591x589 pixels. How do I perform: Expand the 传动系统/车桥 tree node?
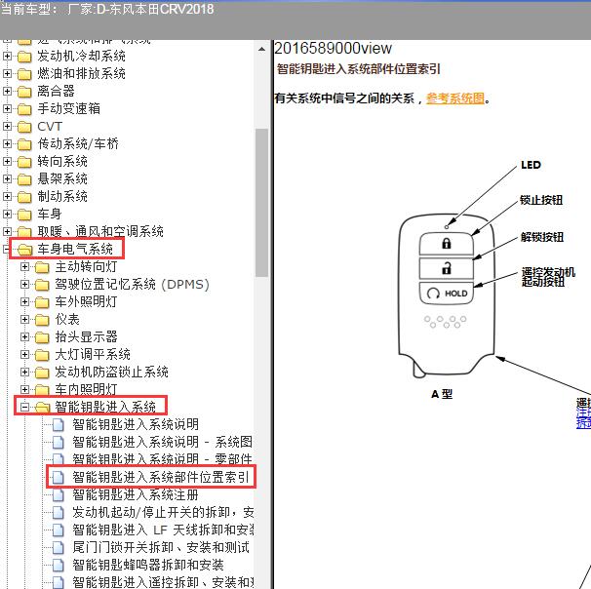7,143
